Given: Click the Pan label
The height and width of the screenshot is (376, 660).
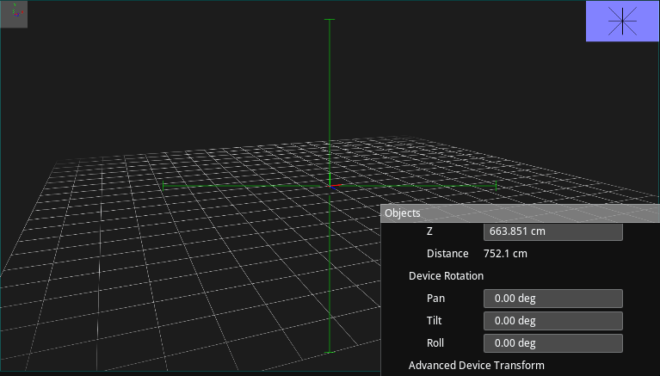Looking at the screenshot, I should pos(435,299).
